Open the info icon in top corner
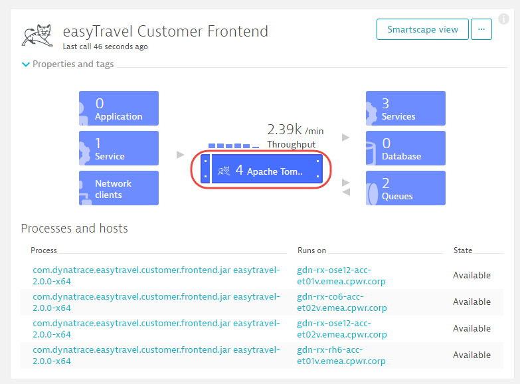Screen dimensions: 520x384 (x=503, y=19)
